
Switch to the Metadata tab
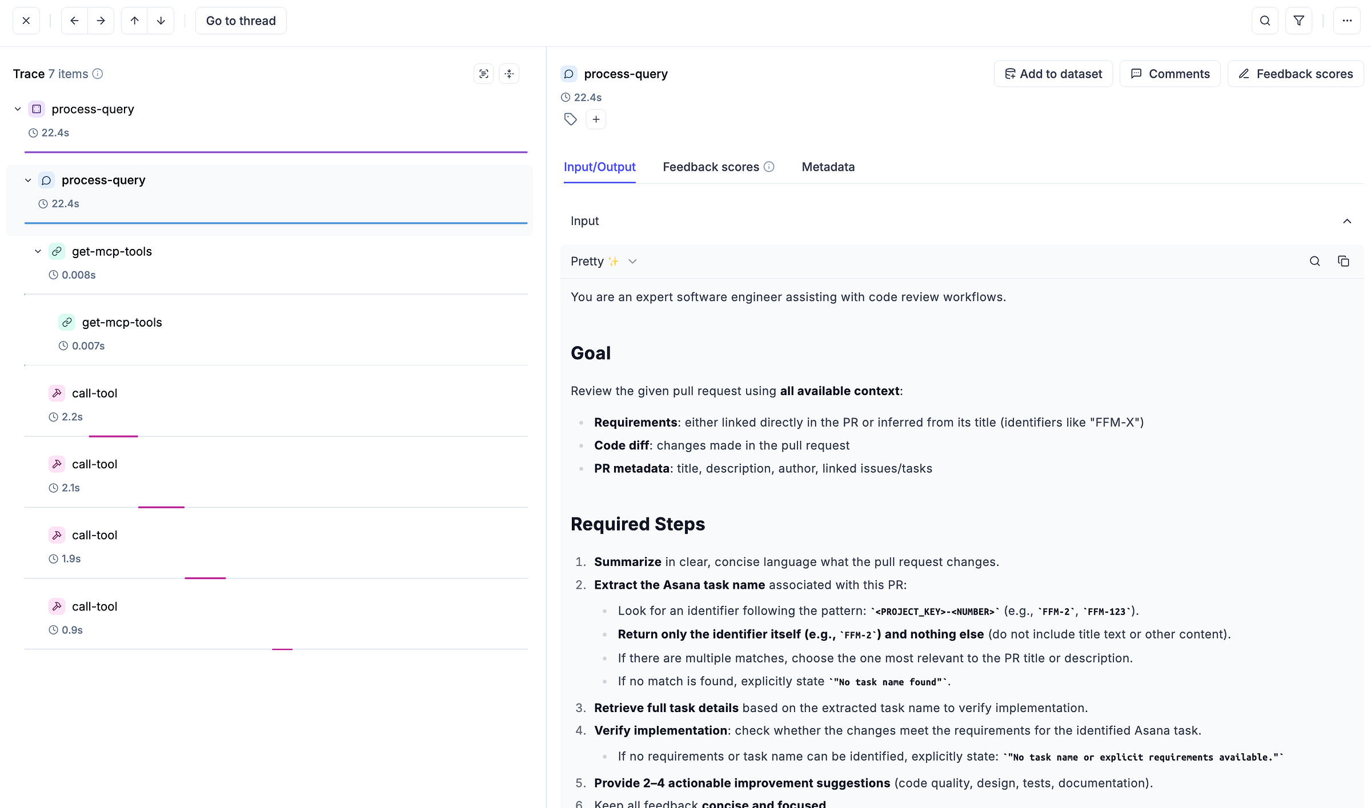tap(828, 167)
